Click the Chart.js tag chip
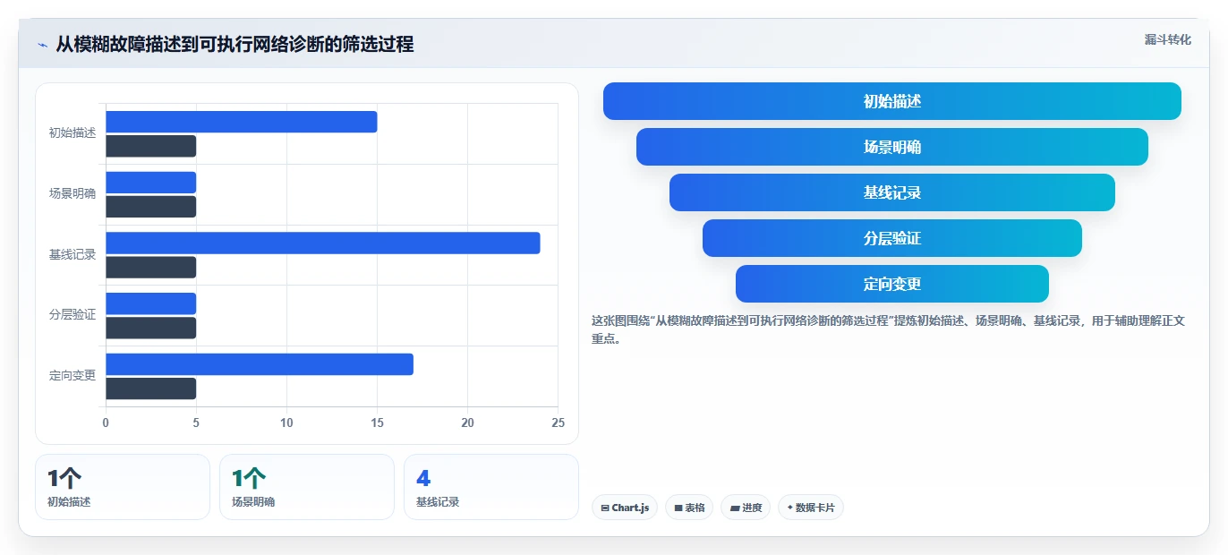Screen dimensions: 1228x555 pos(625,508)
